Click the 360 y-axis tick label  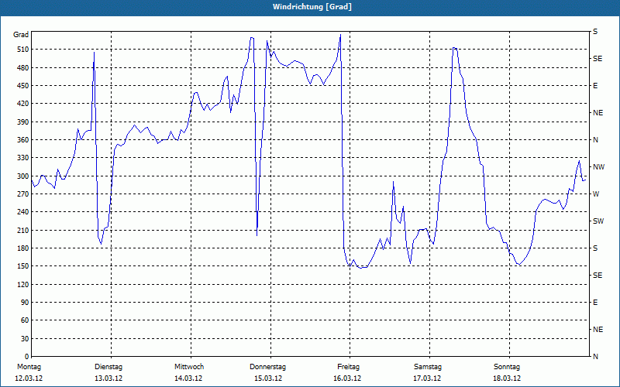pos(22,140)
